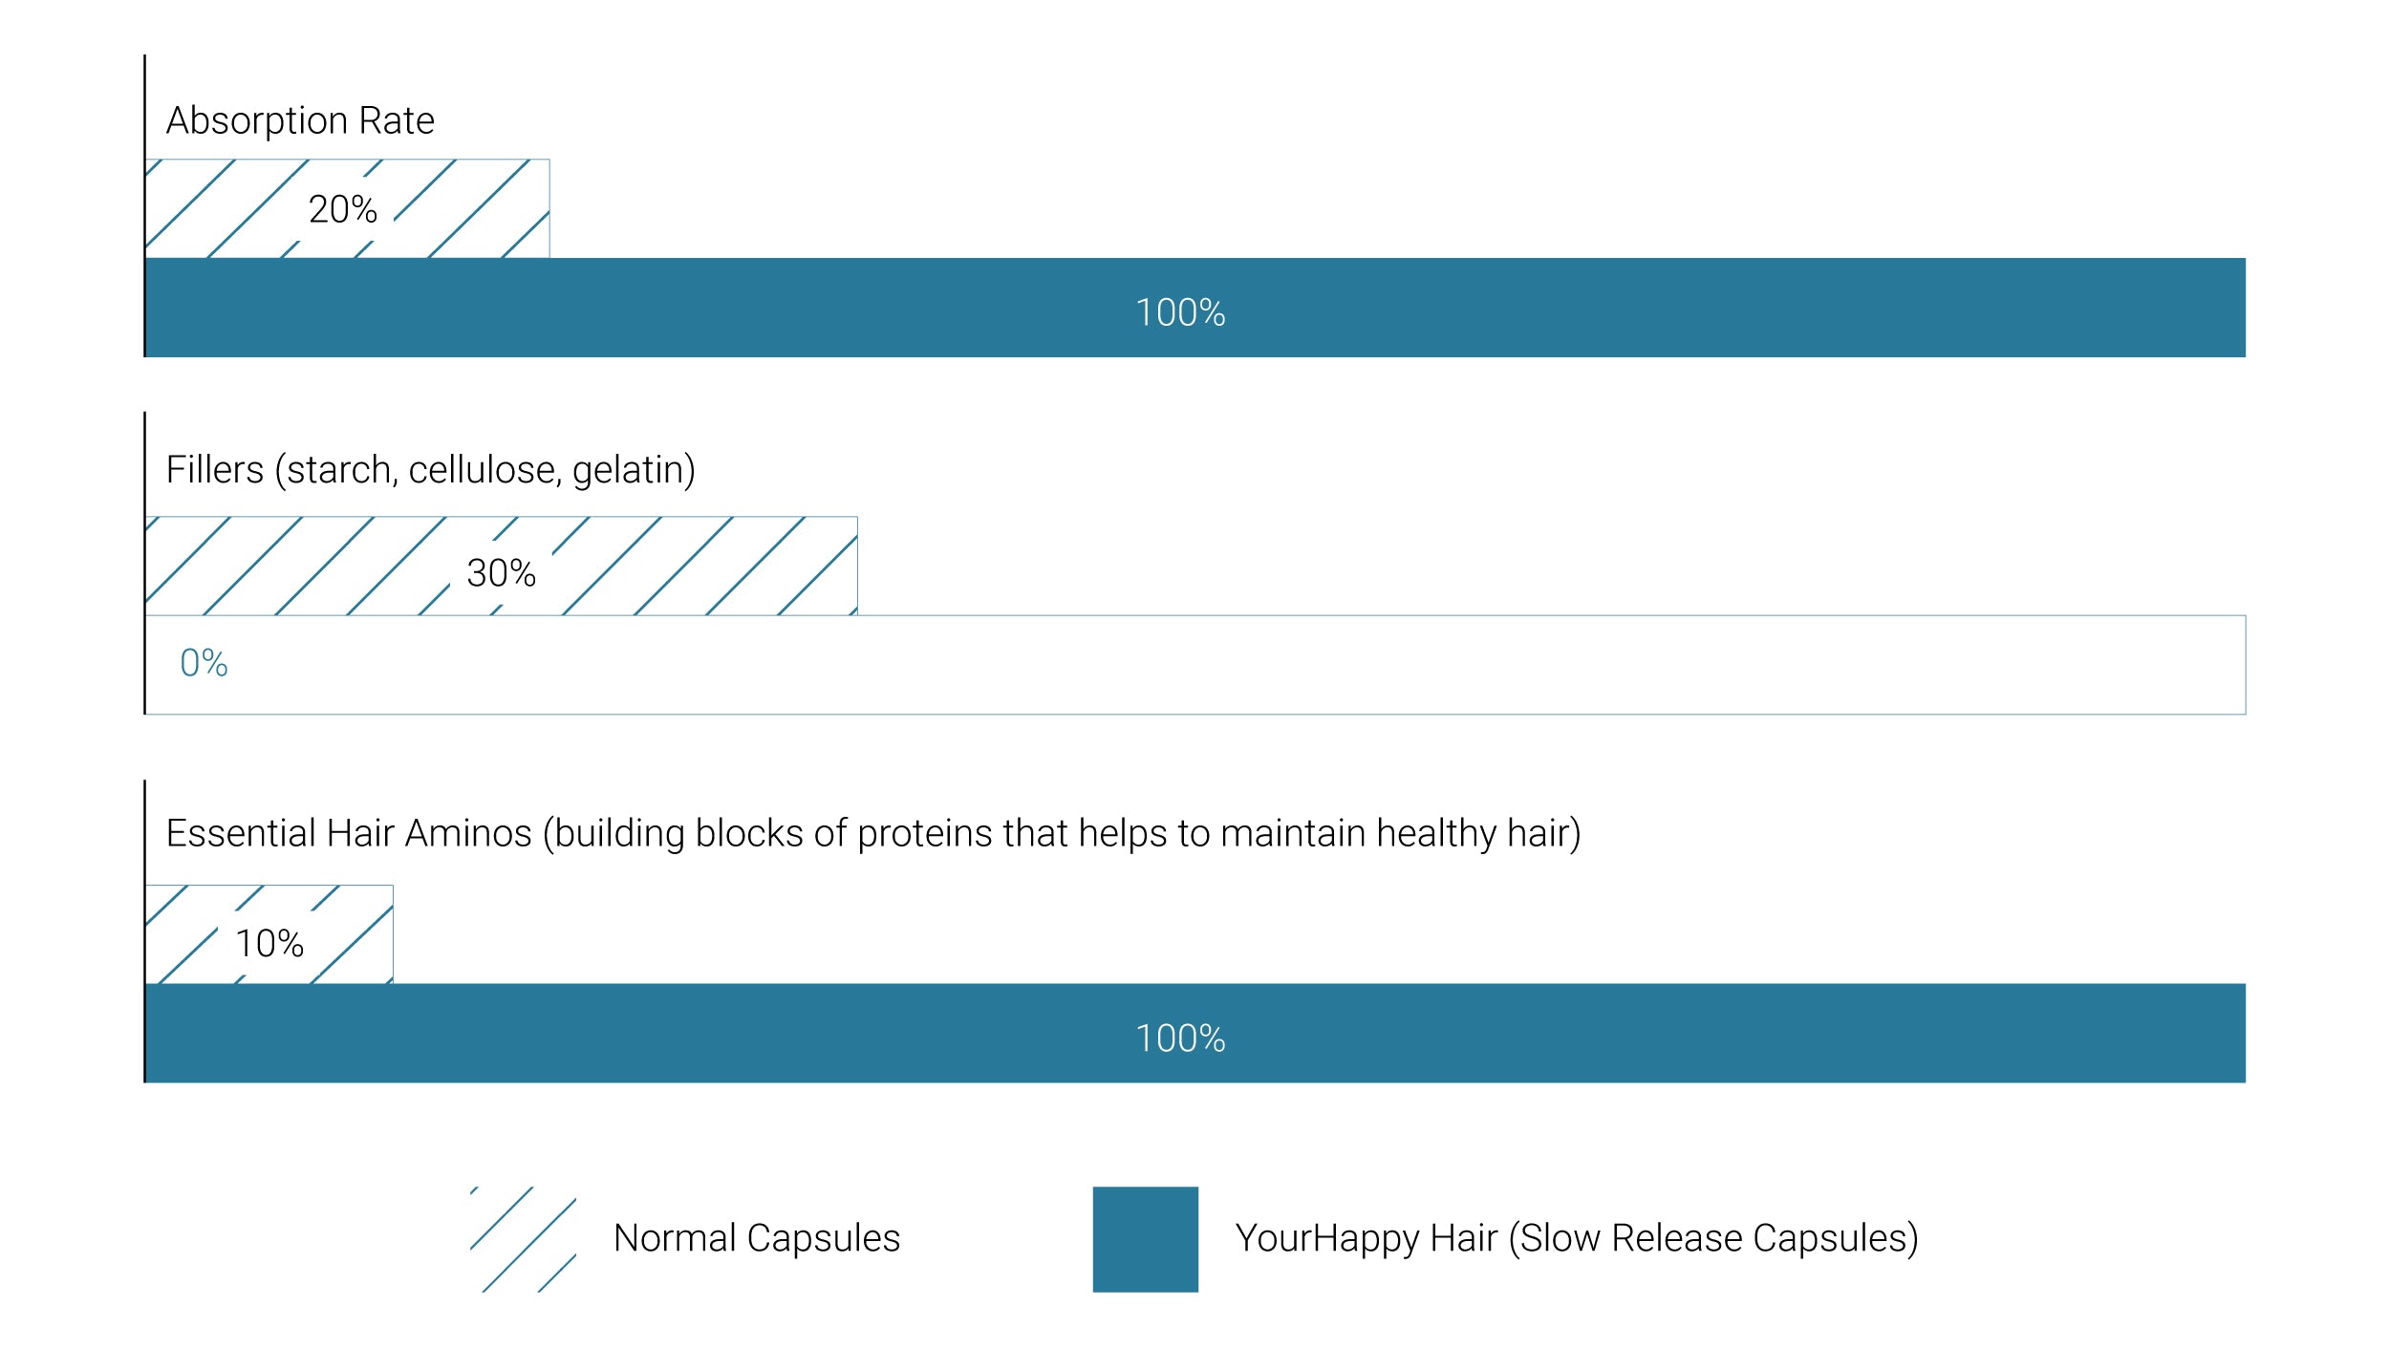The width and height of the screenshot is (2389, 1349).
Task: Click the solid blue YourHappy Hair legend swatch
Action: pos(1145,1238)
